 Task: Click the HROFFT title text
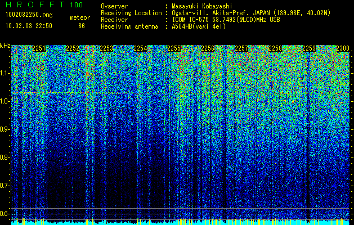(x=35, y=4)
